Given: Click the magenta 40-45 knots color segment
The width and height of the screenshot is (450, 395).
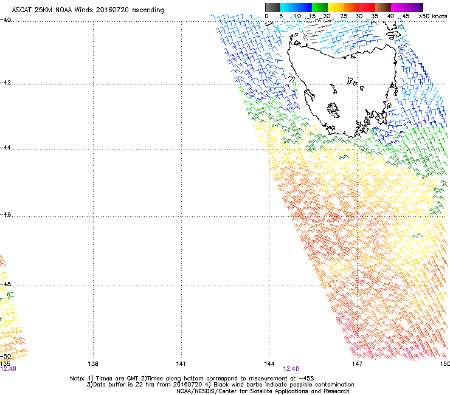Looking at the screenshot, I should click(399, 7).
